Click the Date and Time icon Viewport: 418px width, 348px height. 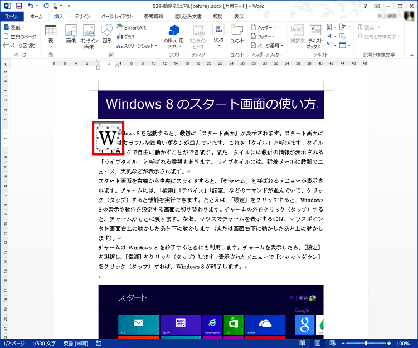tap(343, 36)
